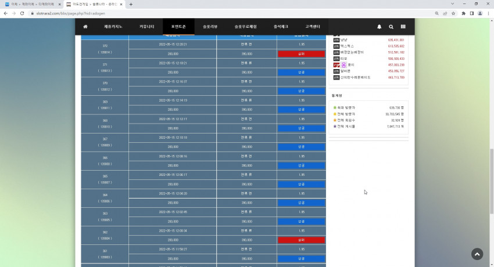This screenshot has width=494, height=267.
Task: Open the 커뮤니티 menu
Action: coord(147,27)
